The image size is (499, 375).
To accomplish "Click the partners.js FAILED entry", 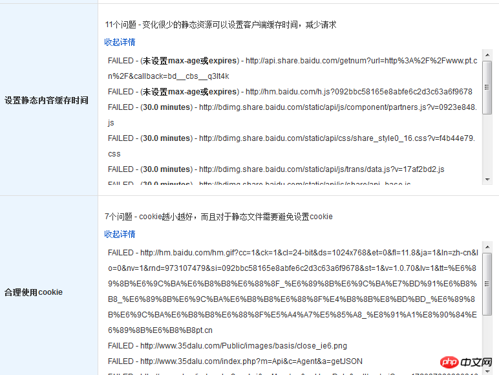I will [292, 115].
